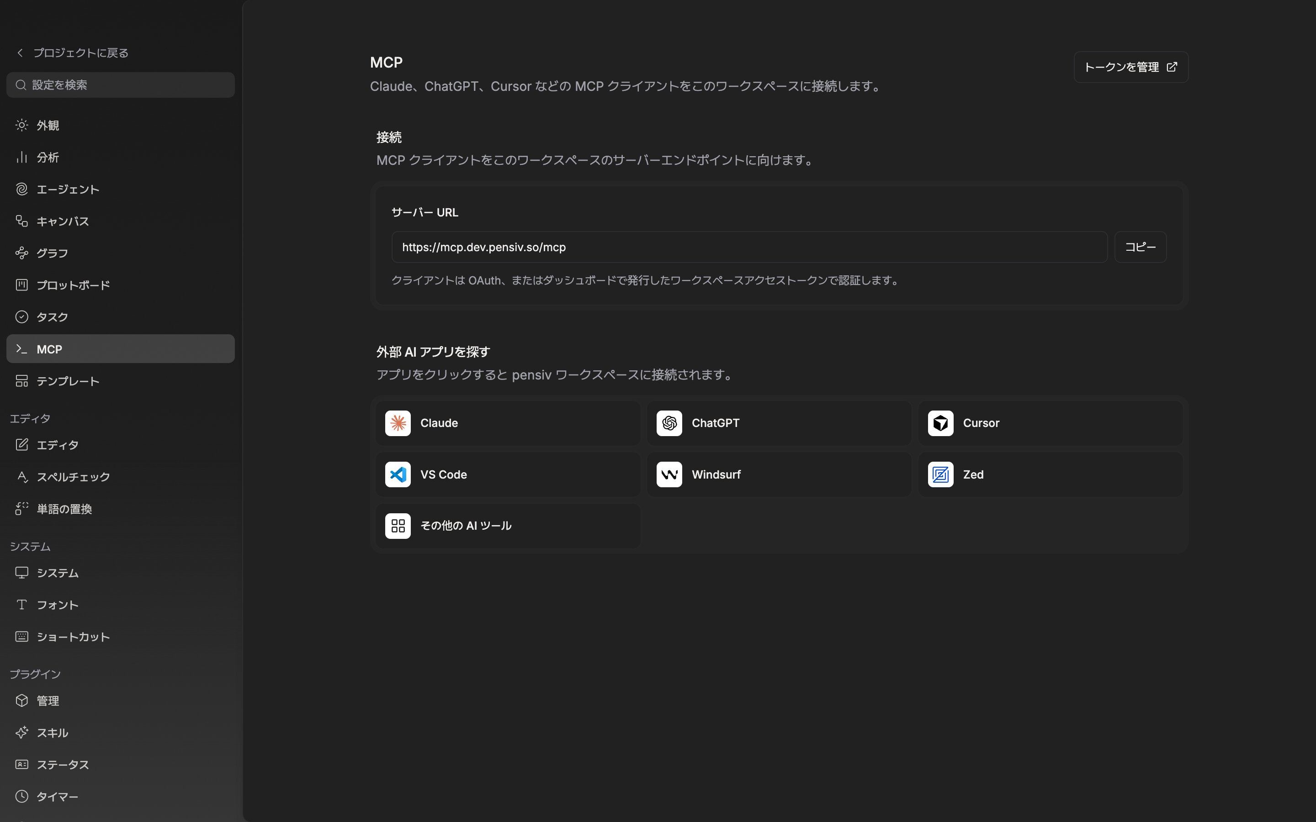1316x822 pixels.
Task: Click the box icon next to 管理
Action: (22, 700)
